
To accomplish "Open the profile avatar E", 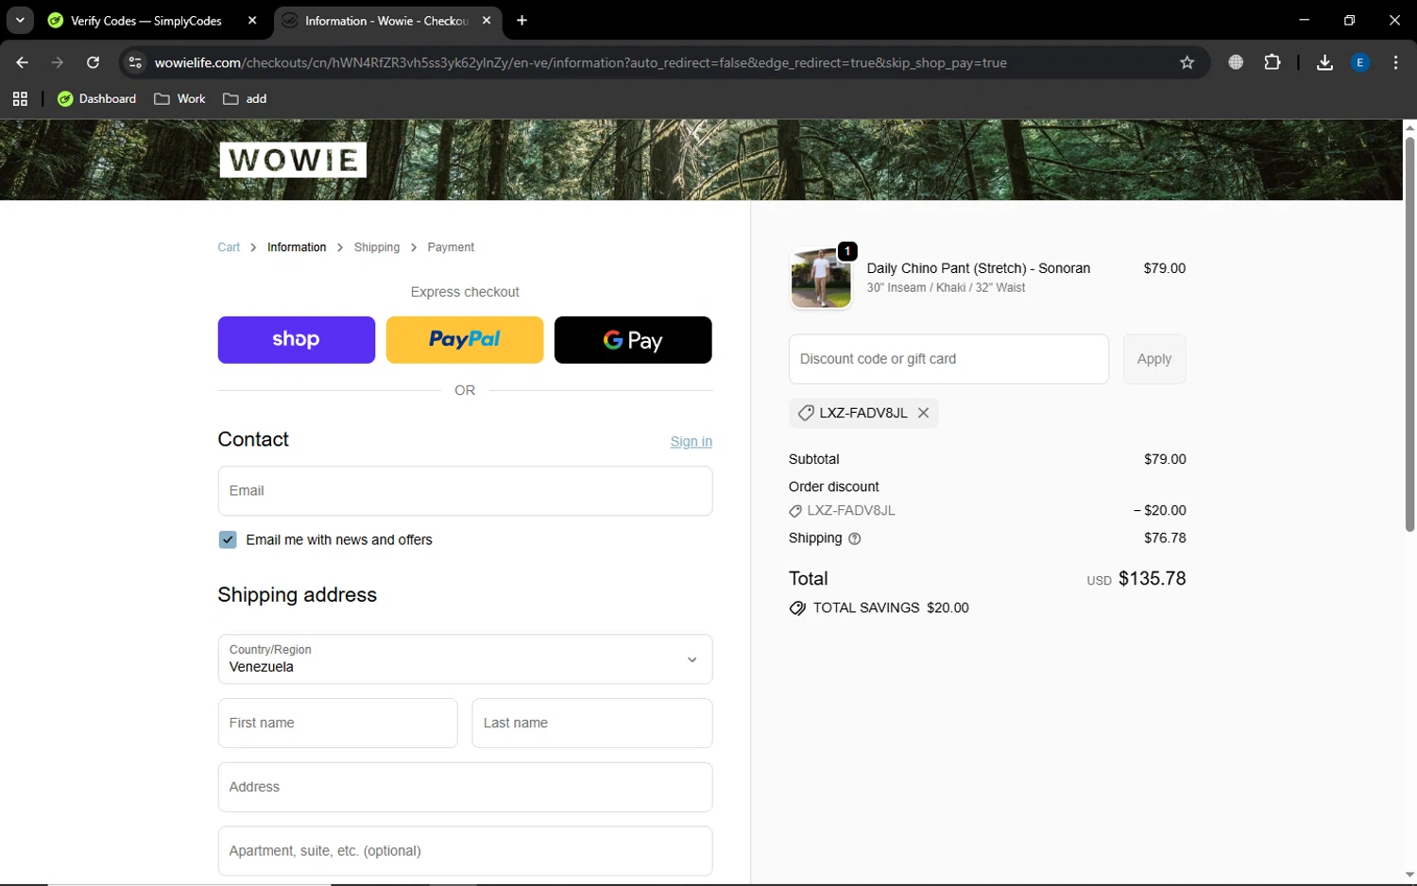I will point(1360,62).
